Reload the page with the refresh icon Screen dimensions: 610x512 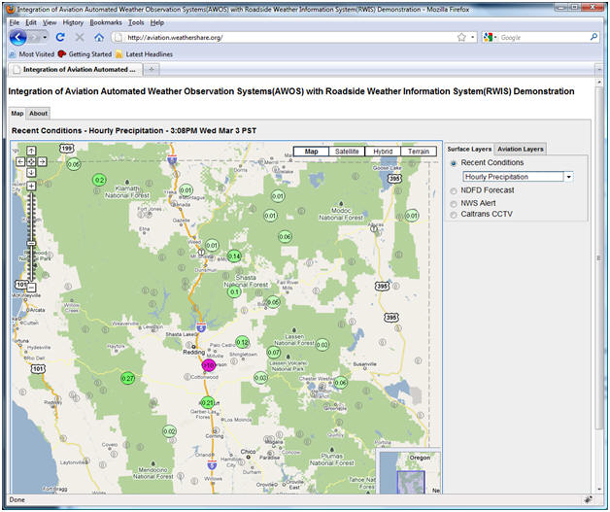click(60, 37)
